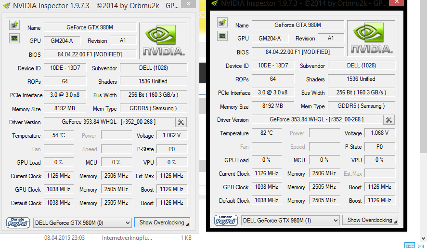Close the left NVIDIA Inspector window
The height and width of the screenshot is (248, 427).
click(188, 4)
